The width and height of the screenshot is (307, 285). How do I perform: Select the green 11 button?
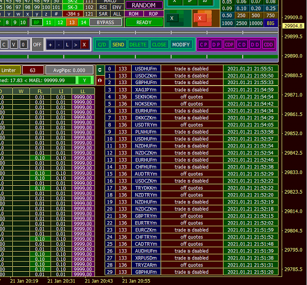point(49,22)
